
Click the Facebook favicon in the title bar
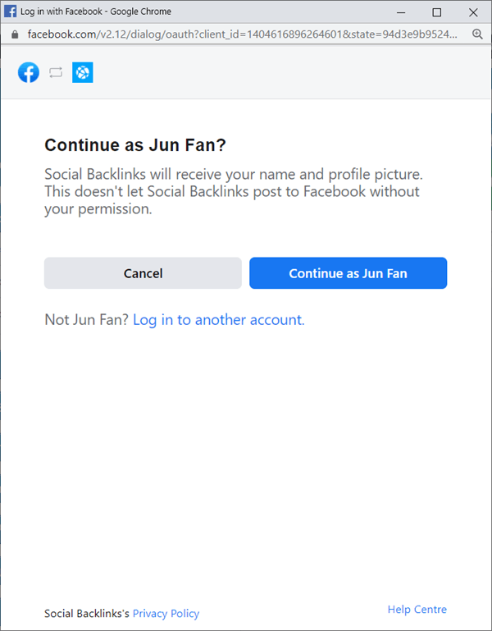pos(11,11)
